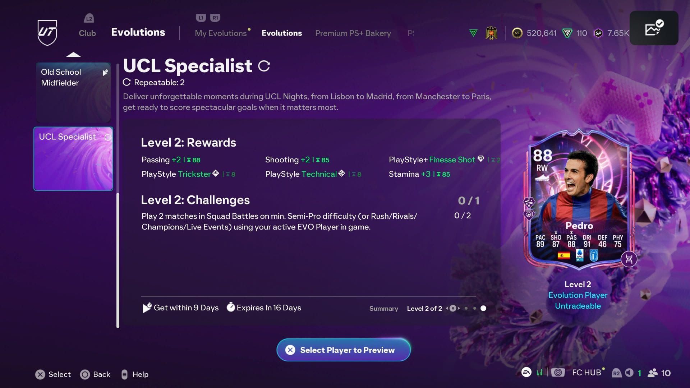Select the last level page dot indicator

[483, 308]
